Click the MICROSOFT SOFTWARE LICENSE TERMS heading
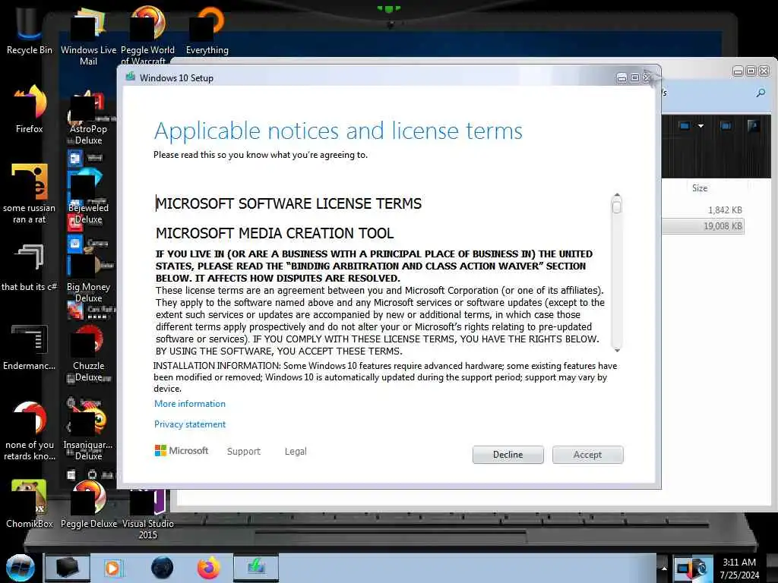 pos(289,203)
